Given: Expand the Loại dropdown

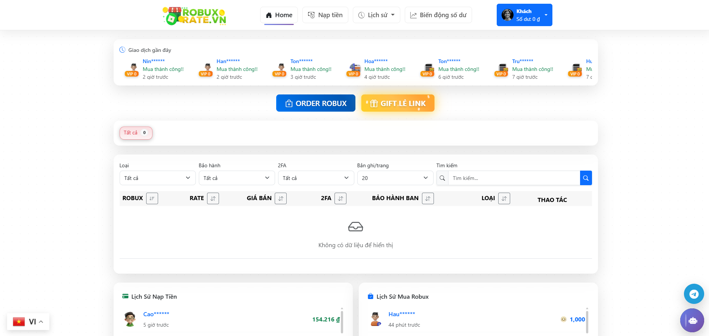Looking at the screenshot, I should [157, 178].
